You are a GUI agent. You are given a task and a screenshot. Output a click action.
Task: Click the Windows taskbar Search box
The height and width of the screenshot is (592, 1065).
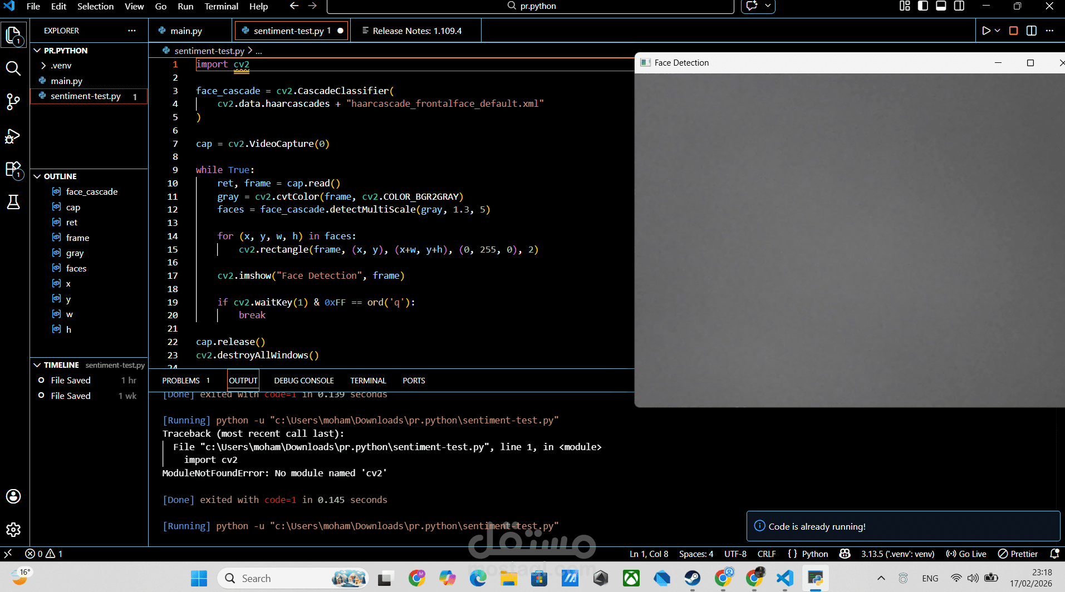[x=293, y=579]
